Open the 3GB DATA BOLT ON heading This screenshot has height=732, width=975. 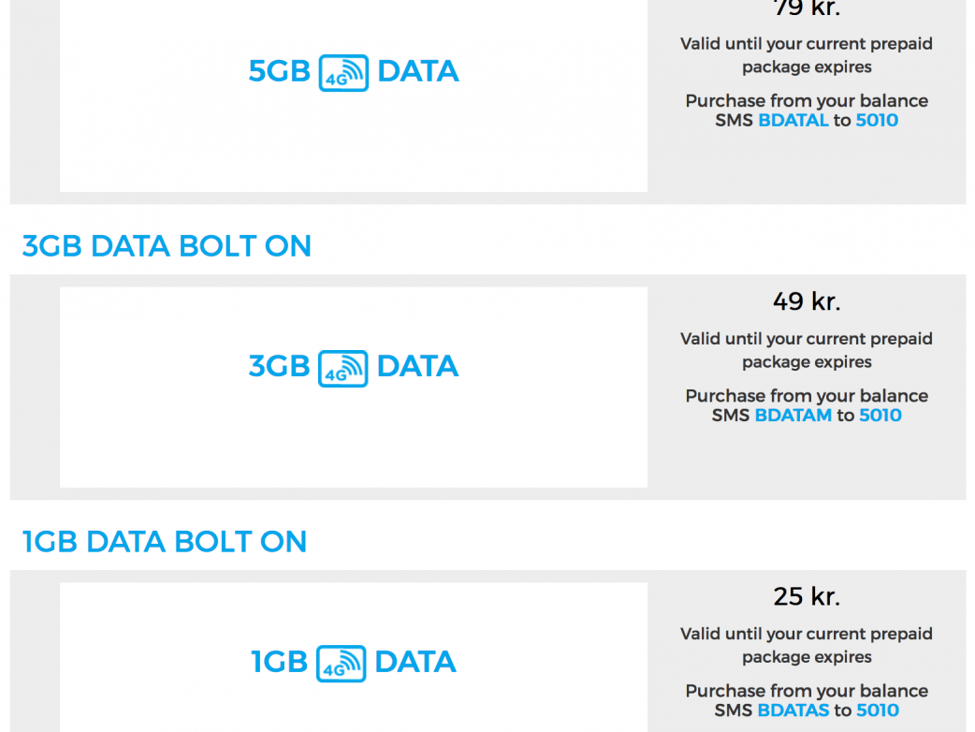click(167, 246)
